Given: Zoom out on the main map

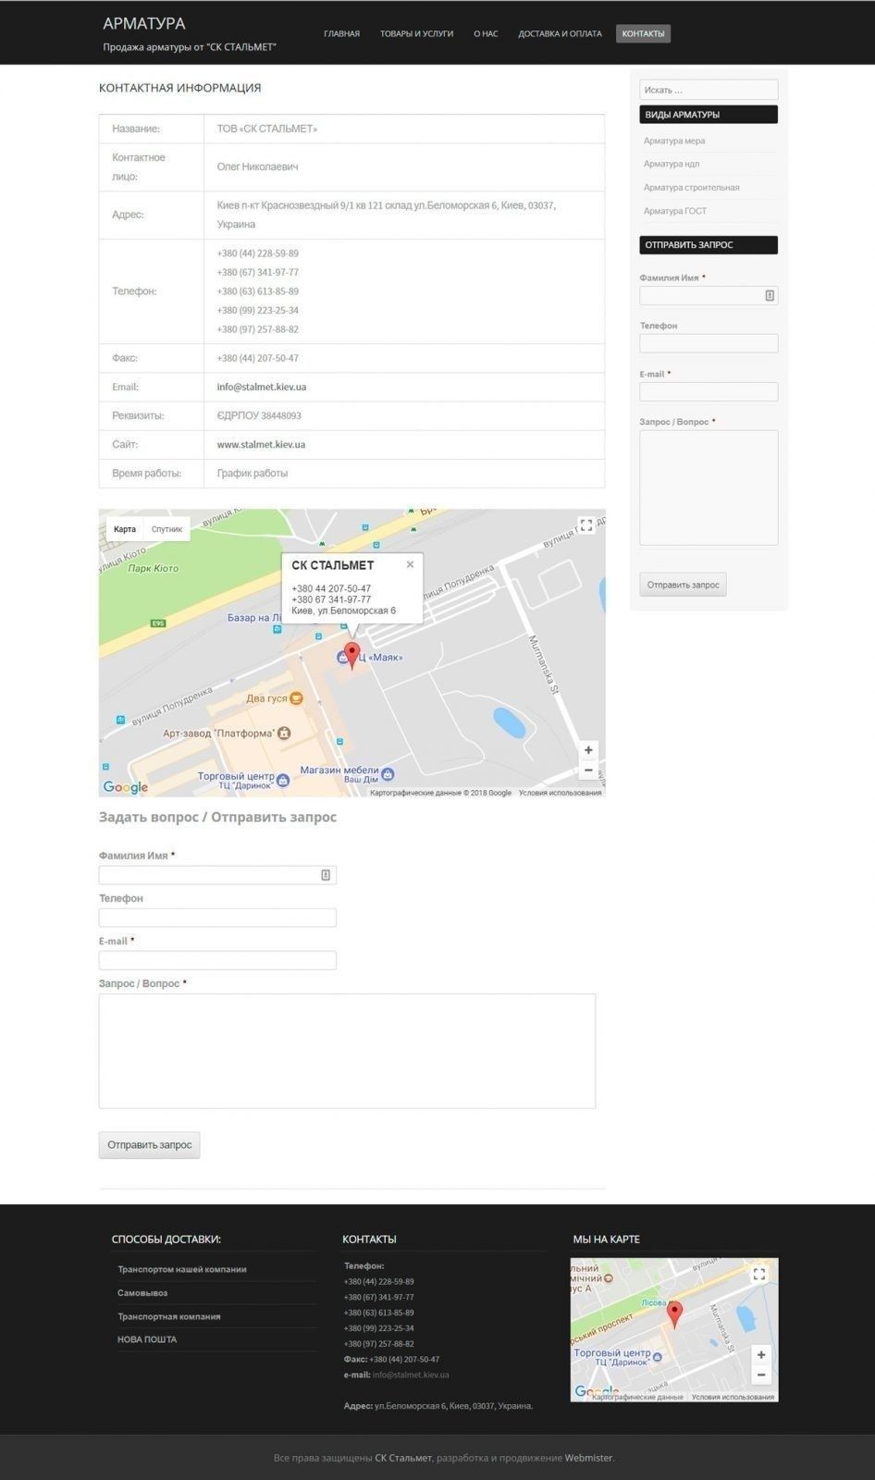Looking at the screenshot, I should click(x=587, y=771).
